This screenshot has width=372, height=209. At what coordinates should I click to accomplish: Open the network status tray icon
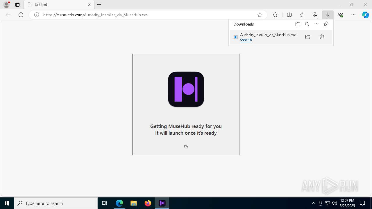pyautogui.click(x=328, y=203)
